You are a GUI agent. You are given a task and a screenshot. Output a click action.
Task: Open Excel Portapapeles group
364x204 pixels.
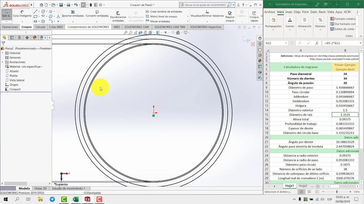(273, 23)
